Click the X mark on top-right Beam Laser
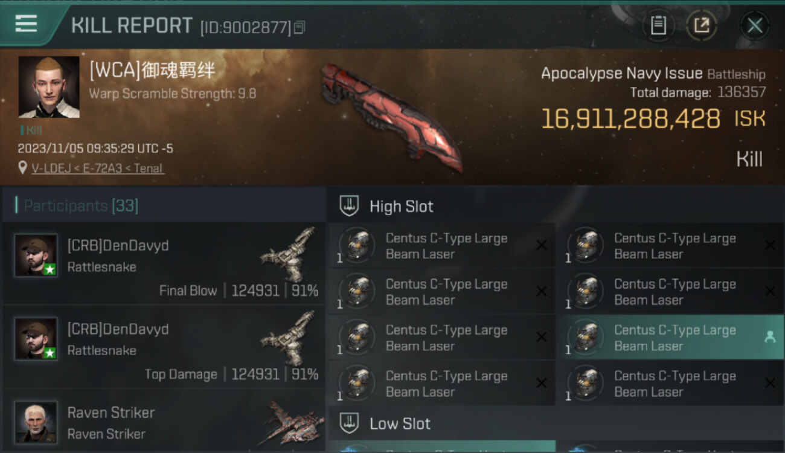 pos(770,245)
